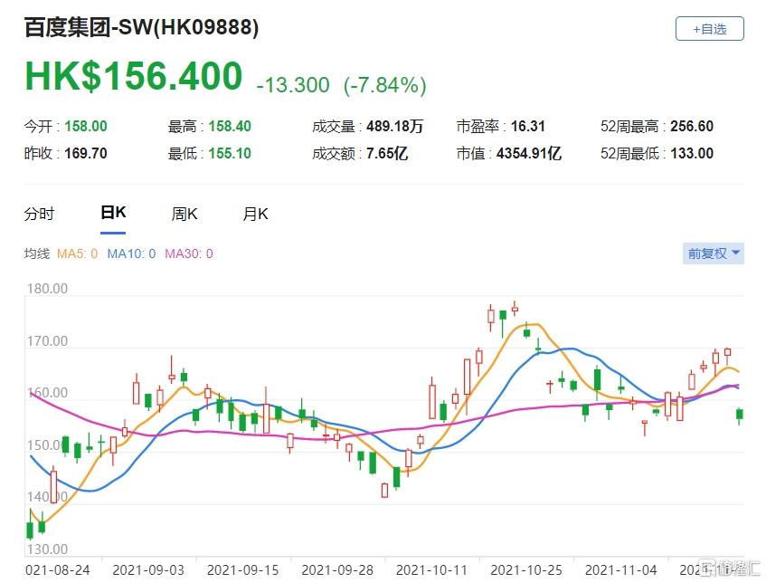Add stock to watchlist with +自选
The height and width of the screenshot is (583, 766).
[x=709, y=29]
